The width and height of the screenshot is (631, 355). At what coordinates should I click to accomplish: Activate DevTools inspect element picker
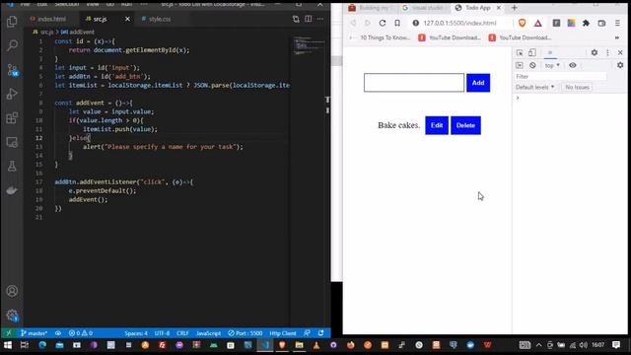[520, 52]
